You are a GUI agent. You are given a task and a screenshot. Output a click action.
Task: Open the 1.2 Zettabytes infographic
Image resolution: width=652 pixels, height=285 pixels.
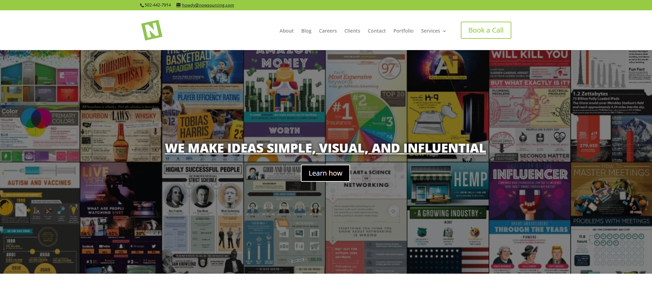(611, 106)
